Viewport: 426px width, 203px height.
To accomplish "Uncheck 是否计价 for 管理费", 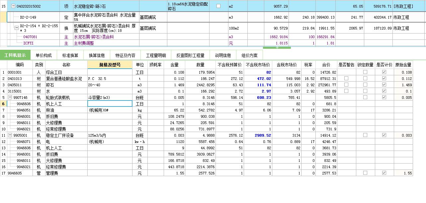I will pos(384,173).
